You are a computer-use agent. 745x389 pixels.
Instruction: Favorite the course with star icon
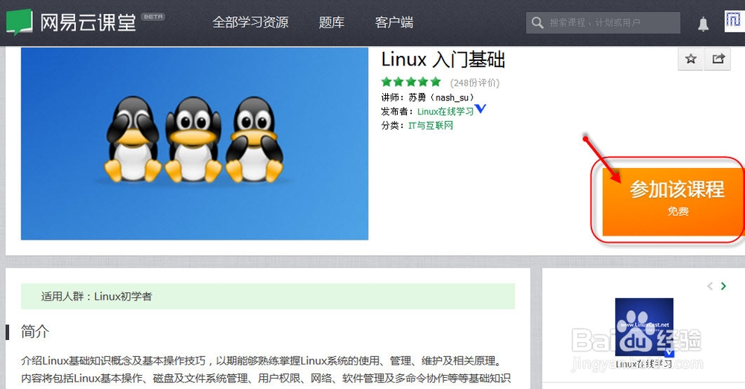coord(691,59)
